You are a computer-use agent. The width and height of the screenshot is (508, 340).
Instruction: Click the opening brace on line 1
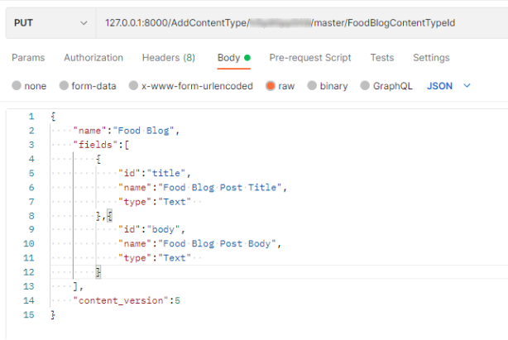tap(53, 117)
